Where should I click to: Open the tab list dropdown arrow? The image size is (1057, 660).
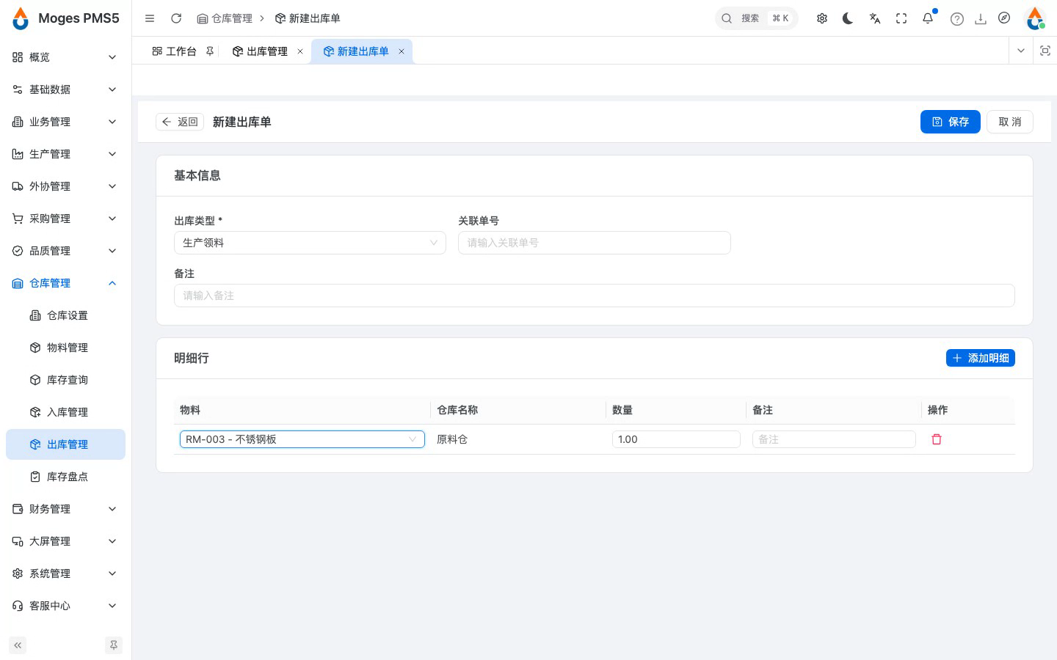click(x=1021, y=51)
